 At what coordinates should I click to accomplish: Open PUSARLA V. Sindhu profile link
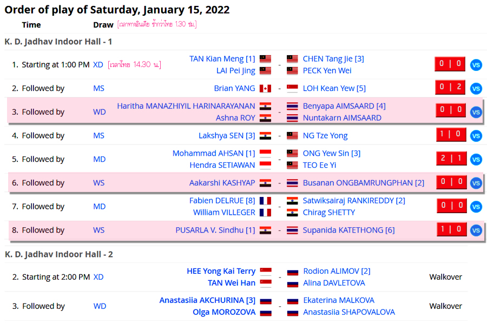click(x=215, y=230)
